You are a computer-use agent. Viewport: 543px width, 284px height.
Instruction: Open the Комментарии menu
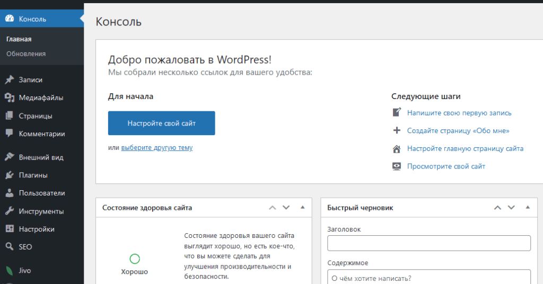pos(42,134)
